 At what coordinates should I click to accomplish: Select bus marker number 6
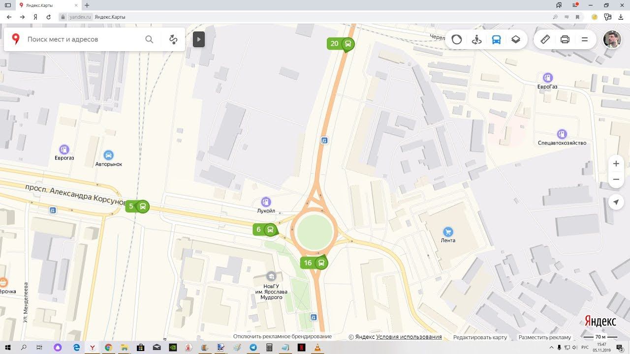(265, 230)
